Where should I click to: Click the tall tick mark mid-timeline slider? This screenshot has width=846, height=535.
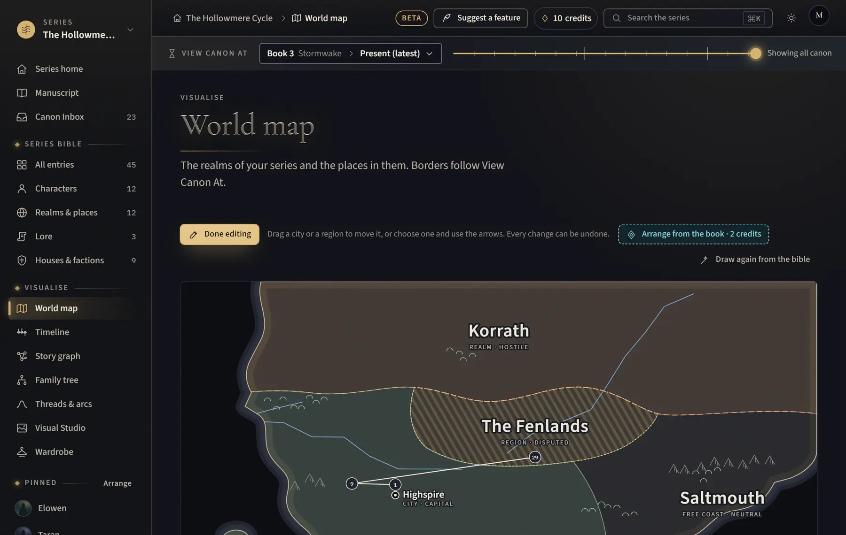pyautogui.click(x=585, y=53)
